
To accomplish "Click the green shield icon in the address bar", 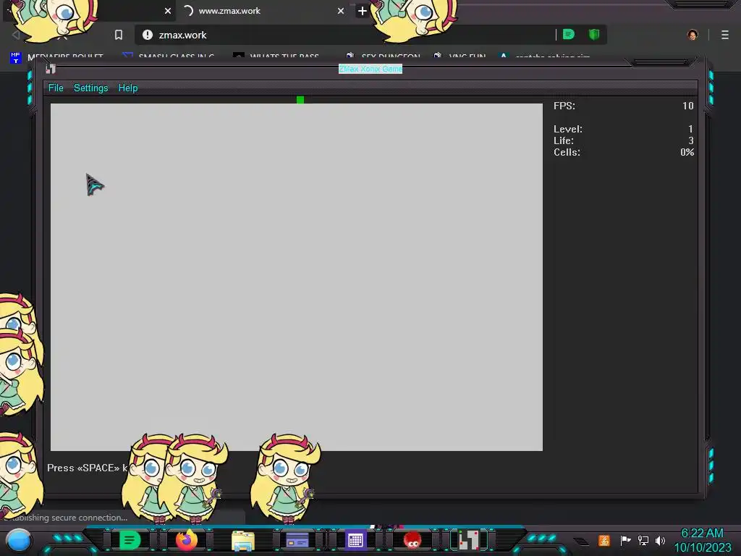I will 594,35.
